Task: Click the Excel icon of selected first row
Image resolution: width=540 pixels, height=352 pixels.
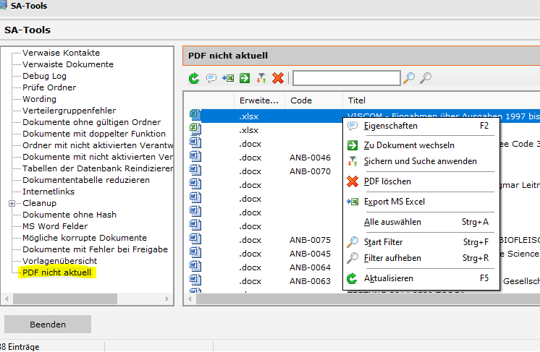Action: pos(195,115)
